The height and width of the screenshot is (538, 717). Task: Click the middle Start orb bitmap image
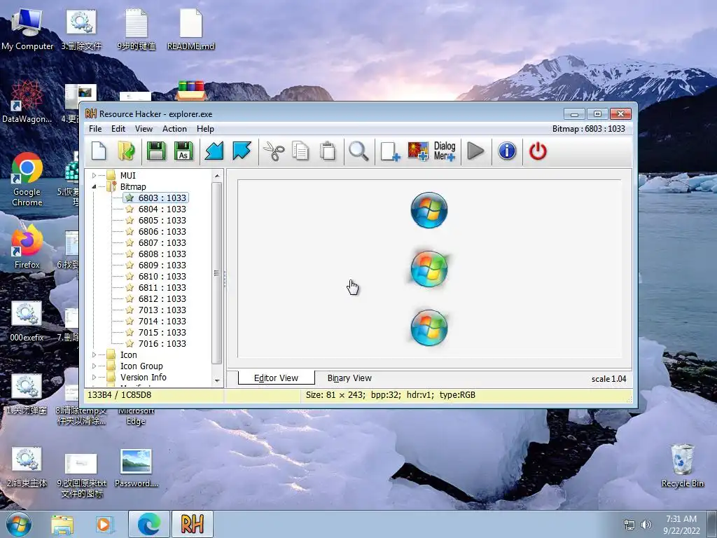[x=429, y=268]
